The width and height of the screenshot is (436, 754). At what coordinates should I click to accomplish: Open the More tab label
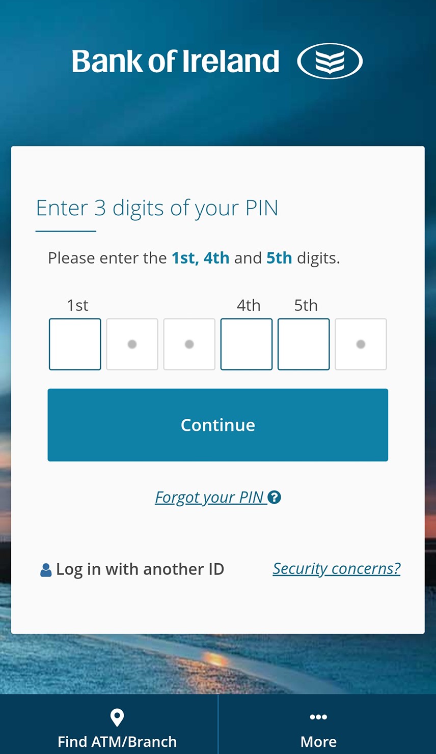click(x=318, y=742)
